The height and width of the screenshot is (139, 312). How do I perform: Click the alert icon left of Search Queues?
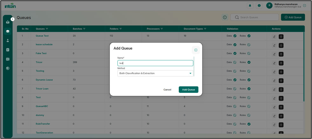point(225,17)
